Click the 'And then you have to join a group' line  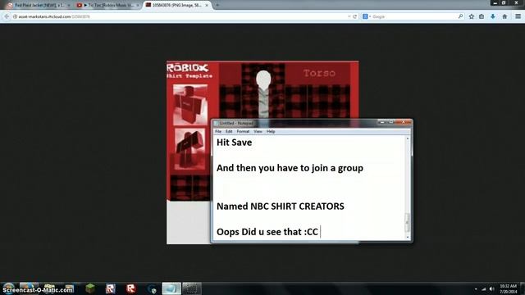click(290, 168)
